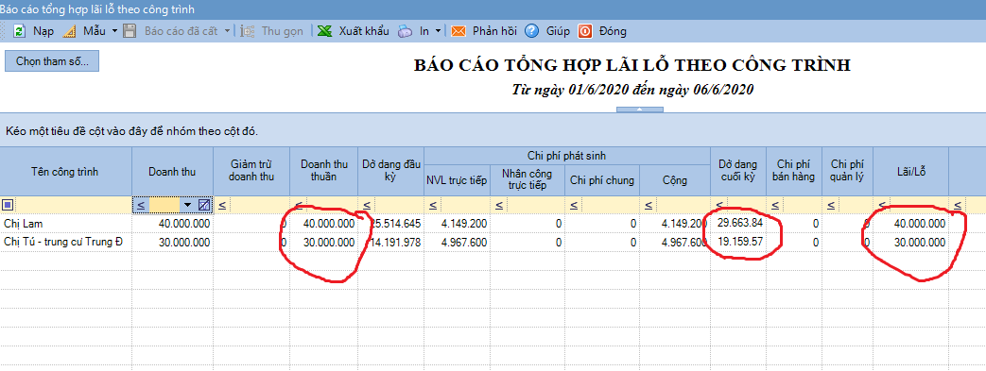Viewport: 986px width, 371px height.
Task: Click the Doanh thu thuần column header
Action: tap(324, 172)
